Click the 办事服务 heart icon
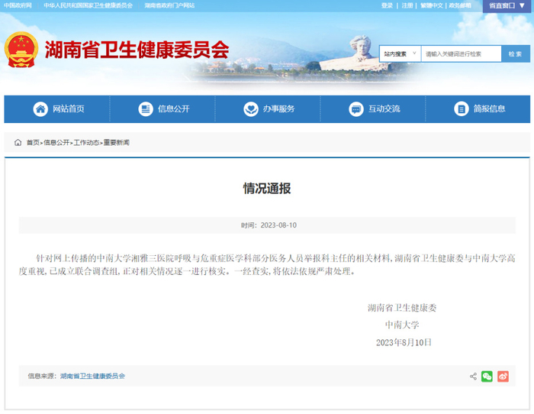This screenshot has width=534, height=414. click(x=251, y=109)
